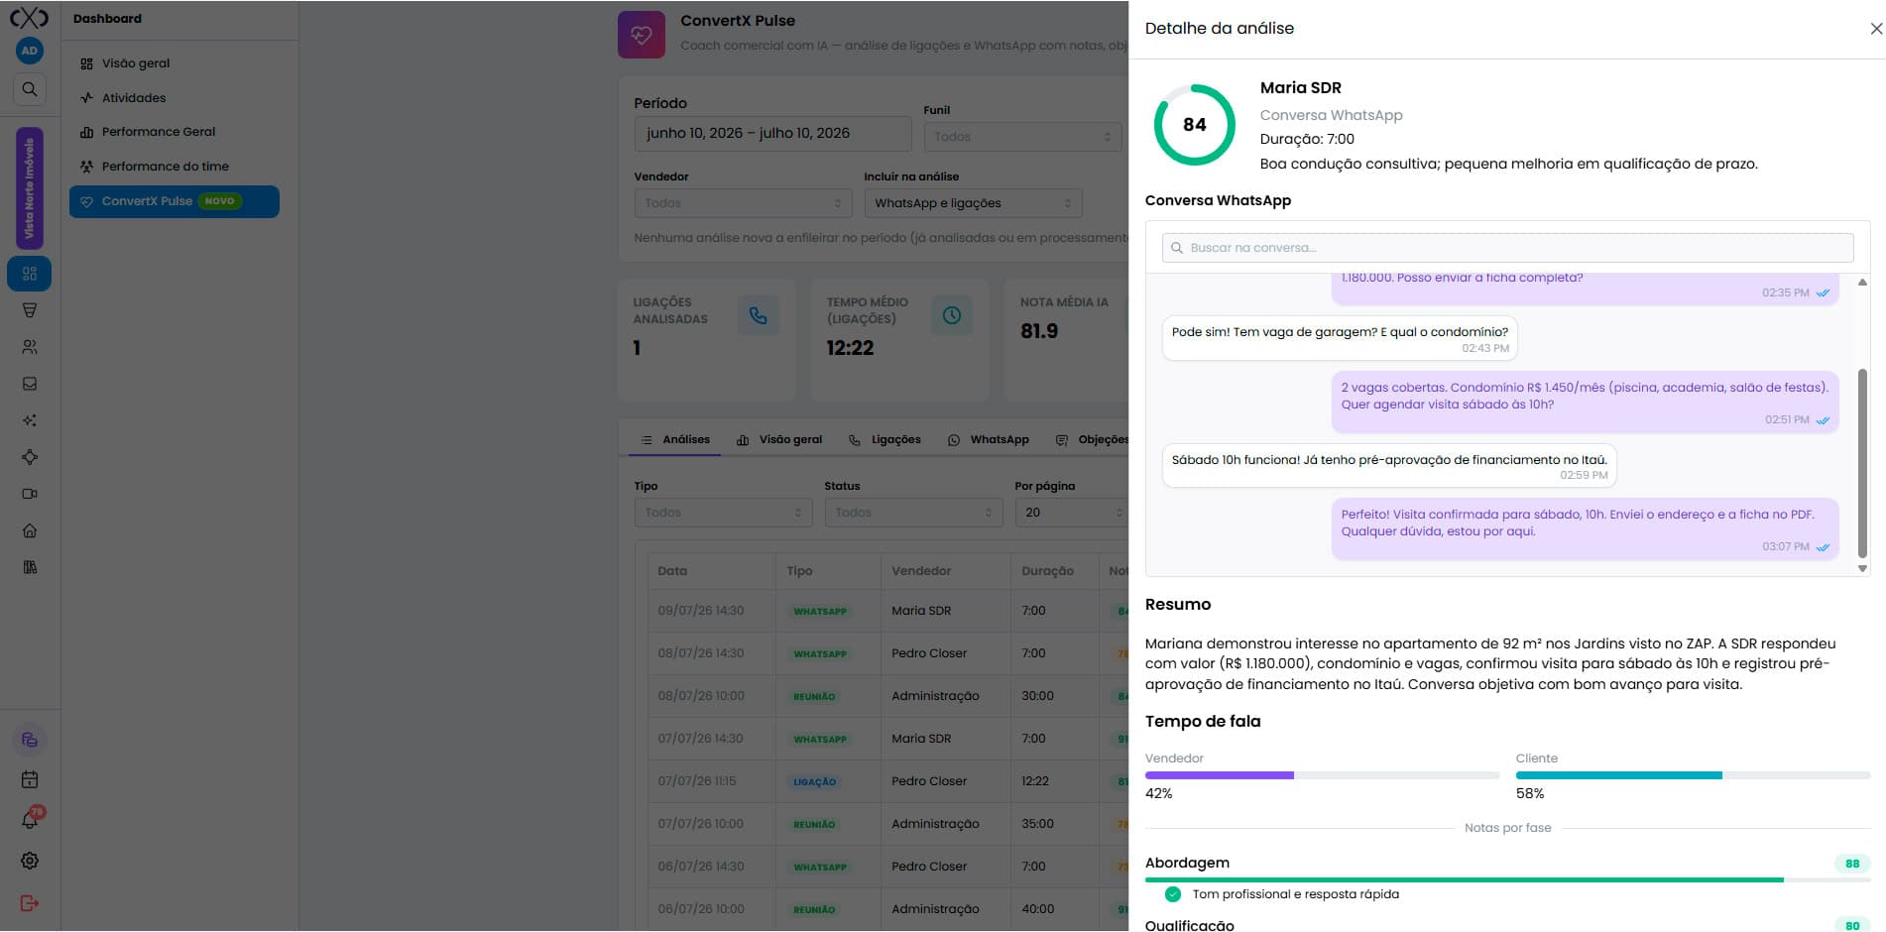Image resolution: width=1886 pixels, height=932 pixels.
Task: Open Atividades in Dashboard sidebar
Action: [175, 98]
